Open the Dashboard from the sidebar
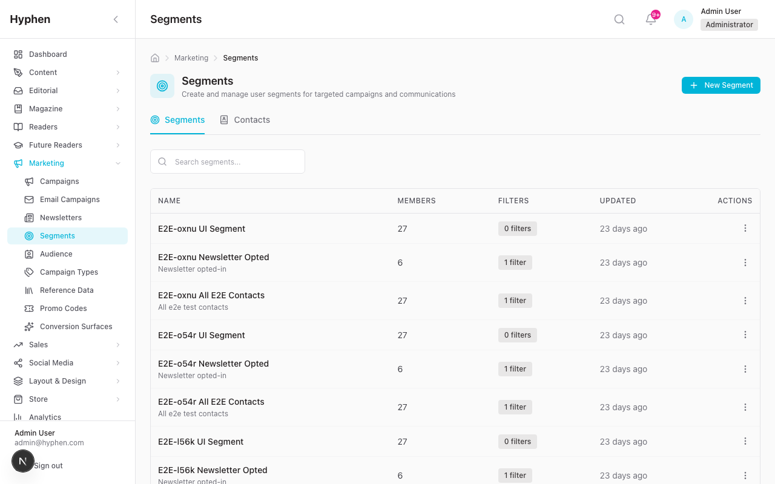This screenshot has height=484, width=775. [x=47, y=54]
